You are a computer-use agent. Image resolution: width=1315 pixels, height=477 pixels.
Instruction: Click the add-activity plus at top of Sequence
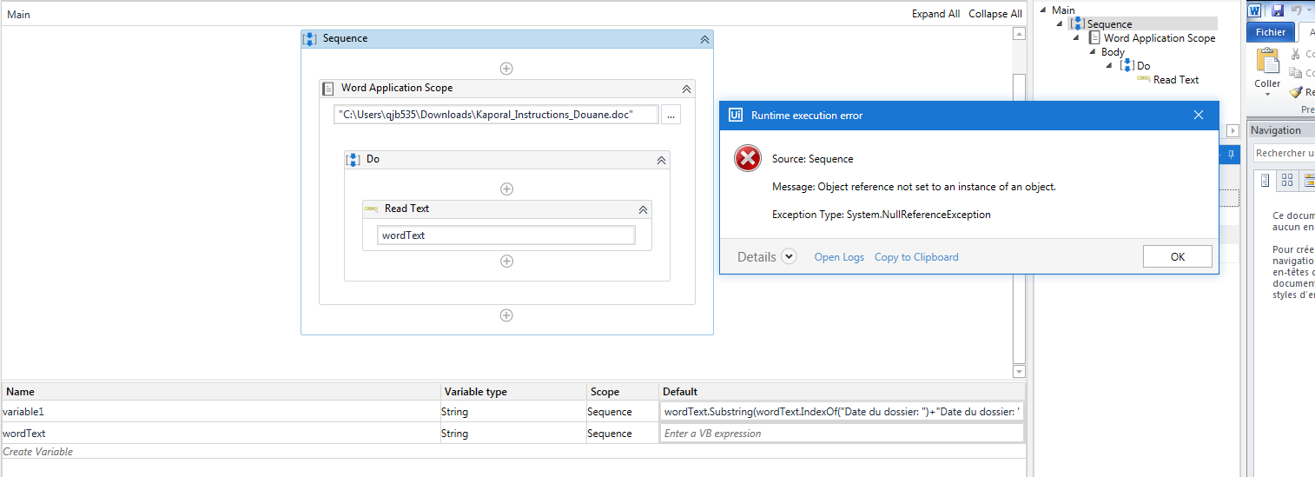pos(506,69)
